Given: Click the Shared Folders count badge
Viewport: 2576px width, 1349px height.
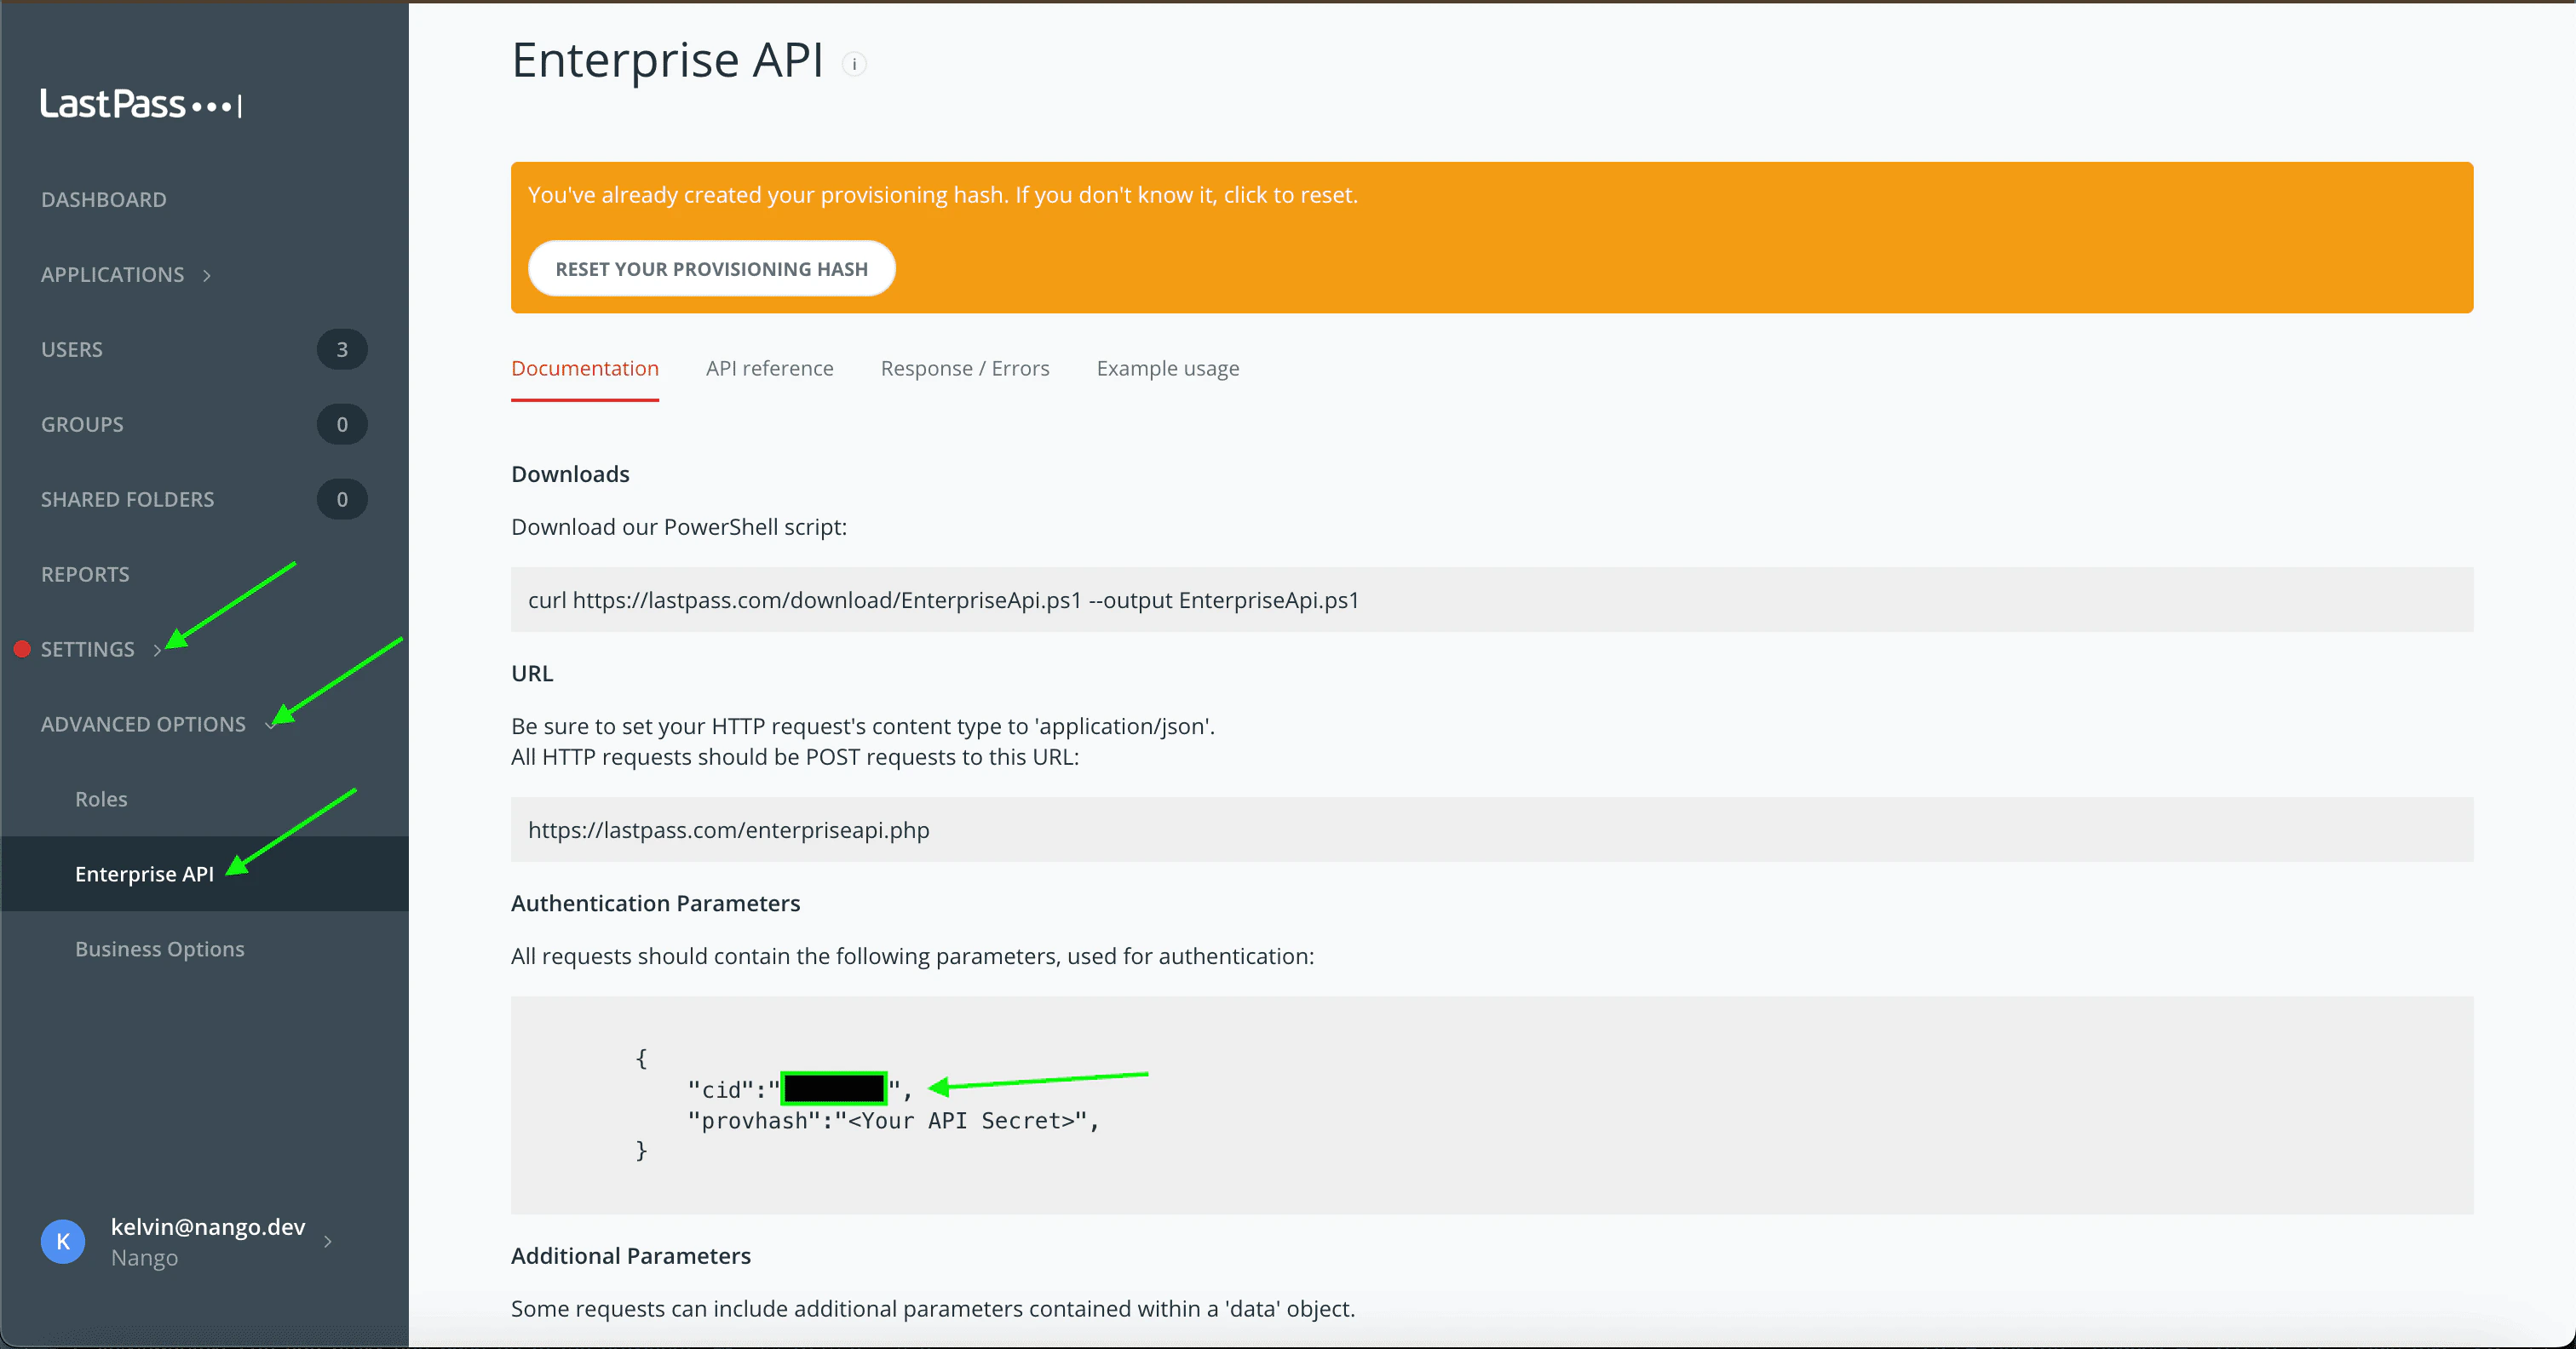Looking at the screenshot, I should [x=342, y=499].
